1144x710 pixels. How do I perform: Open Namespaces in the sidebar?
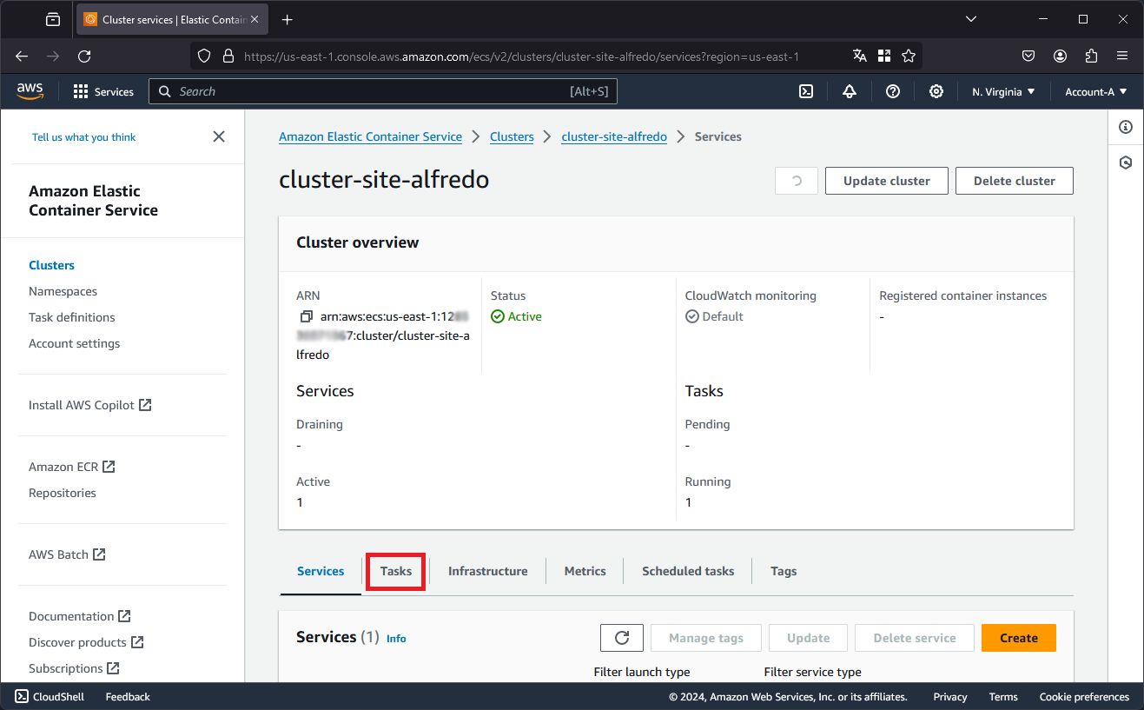[x=63, y=291]
